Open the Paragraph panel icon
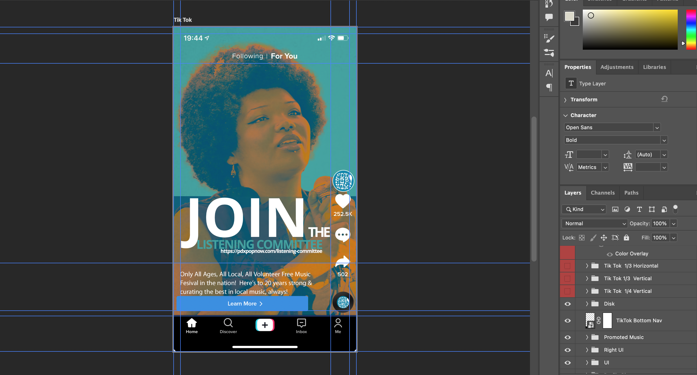 point(549,87)
